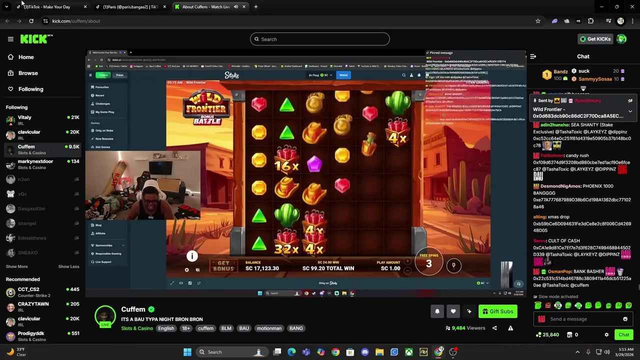The height and width of the screenshot is (360, 640).
Task: Open the Windows Start menu
Action: click(x=187, y=352)
